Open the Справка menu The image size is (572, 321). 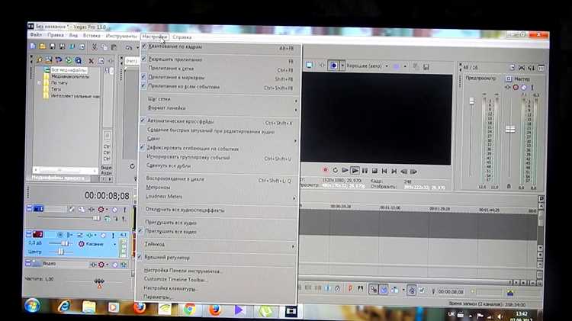(x=182, y=37)
